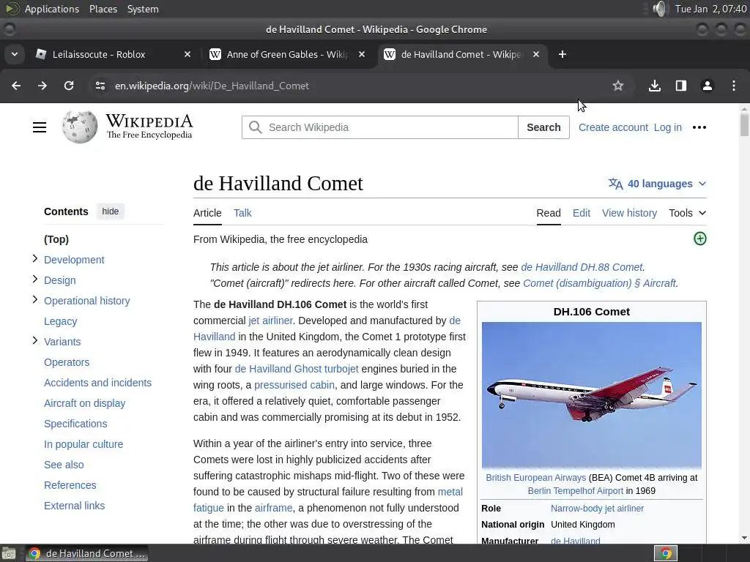Close the Anne of Green Gables tab

[x=362, y=54]
